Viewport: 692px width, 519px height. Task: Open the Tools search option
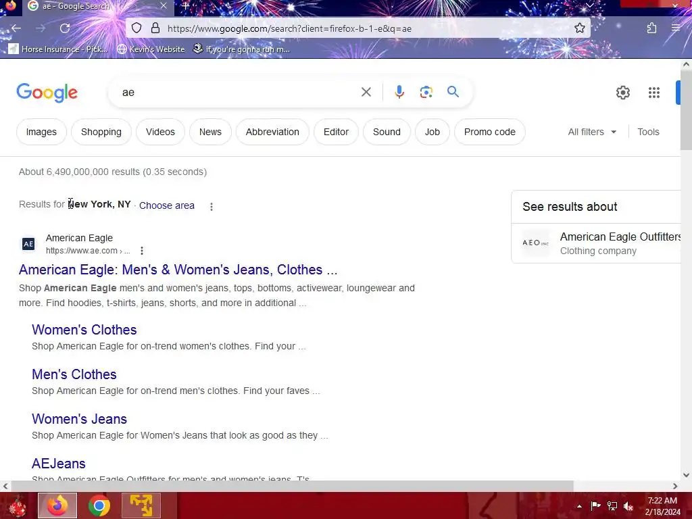coord(648,132)
